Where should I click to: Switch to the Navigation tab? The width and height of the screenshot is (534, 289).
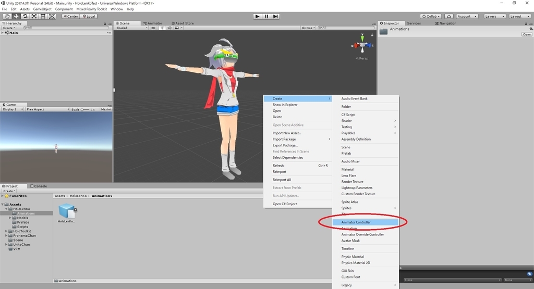point(445,23)
